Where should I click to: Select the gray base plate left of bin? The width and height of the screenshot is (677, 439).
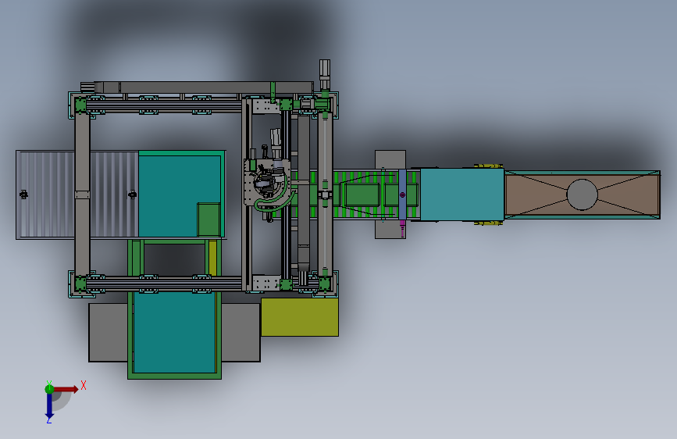109,332
